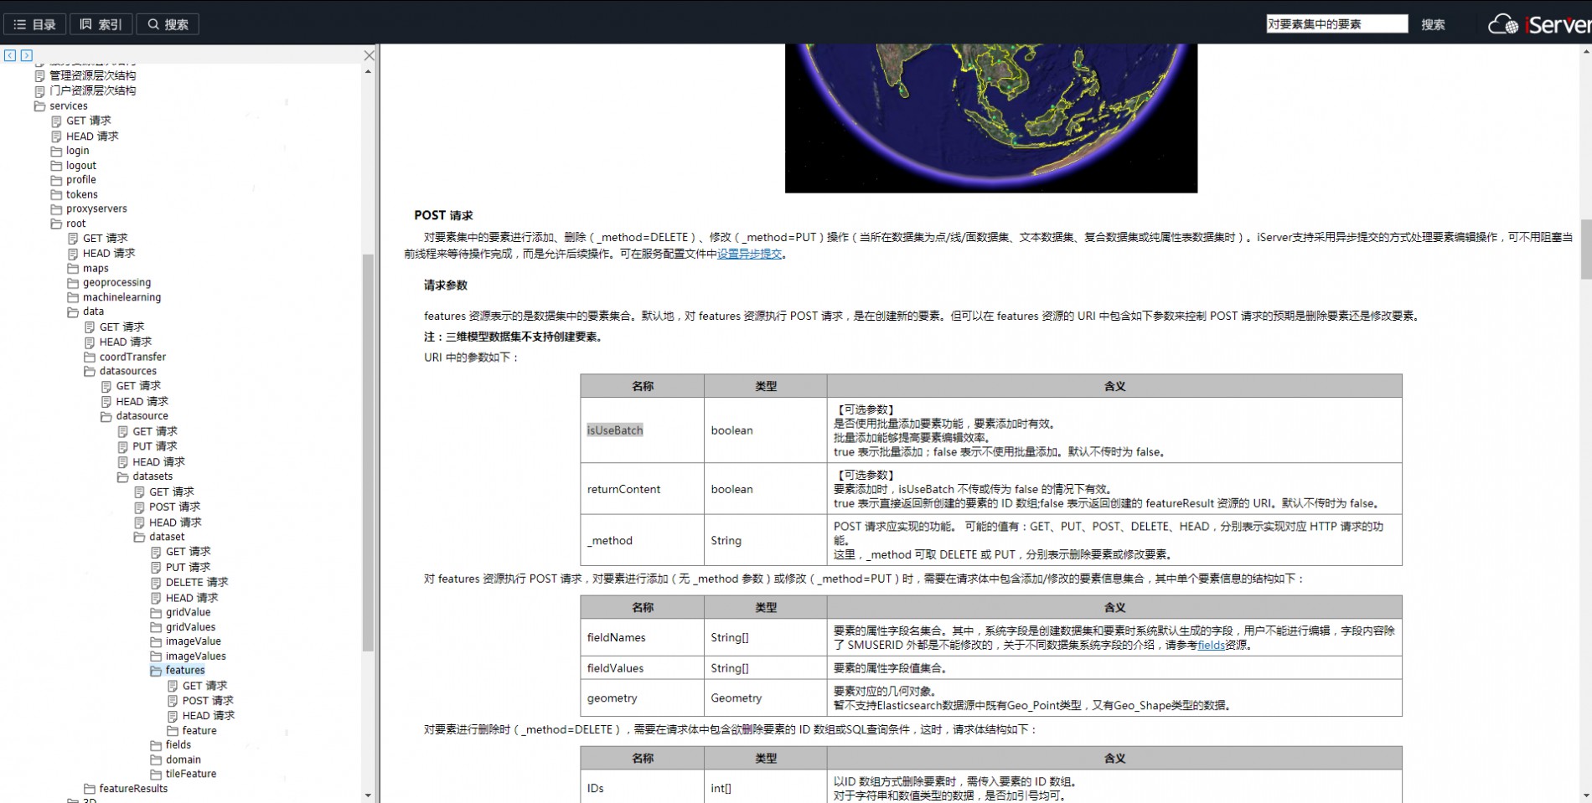Click the globe image thumbnail

(x=991, y=118)
